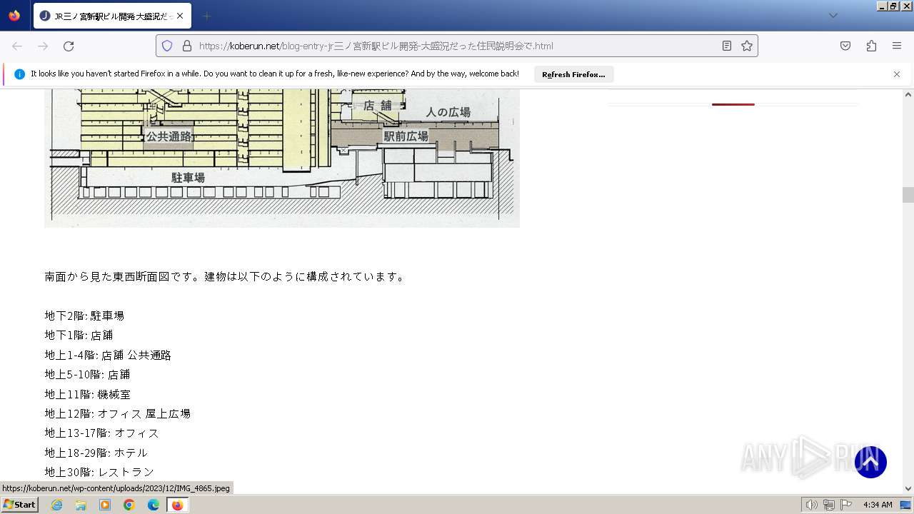Reload the page with the refresh icon
Screen dimensions: 914x514
69,46
